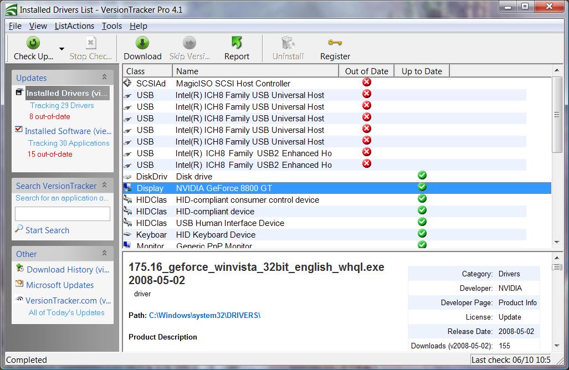Click the green check for USB Human Interface Device
569x370 pixels.
(x=422, y=222)
